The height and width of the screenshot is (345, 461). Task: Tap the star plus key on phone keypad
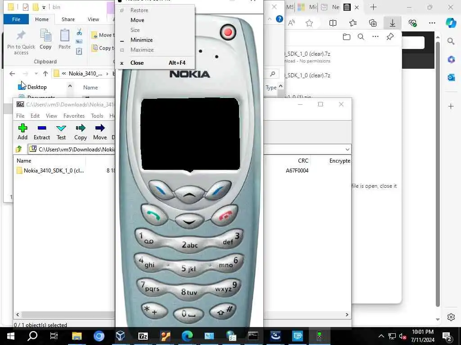pyautogui.click(x=154, y=311)
